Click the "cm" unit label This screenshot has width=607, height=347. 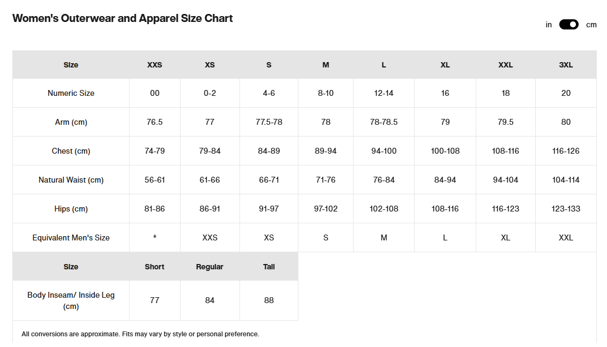tap(591, 25)
